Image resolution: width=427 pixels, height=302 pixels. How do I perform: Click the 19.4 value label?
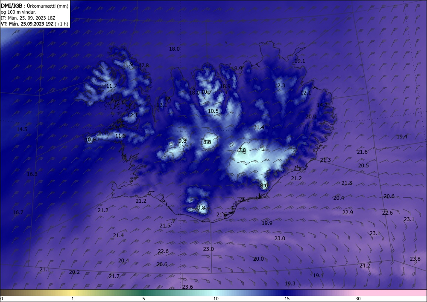(402, 137)
